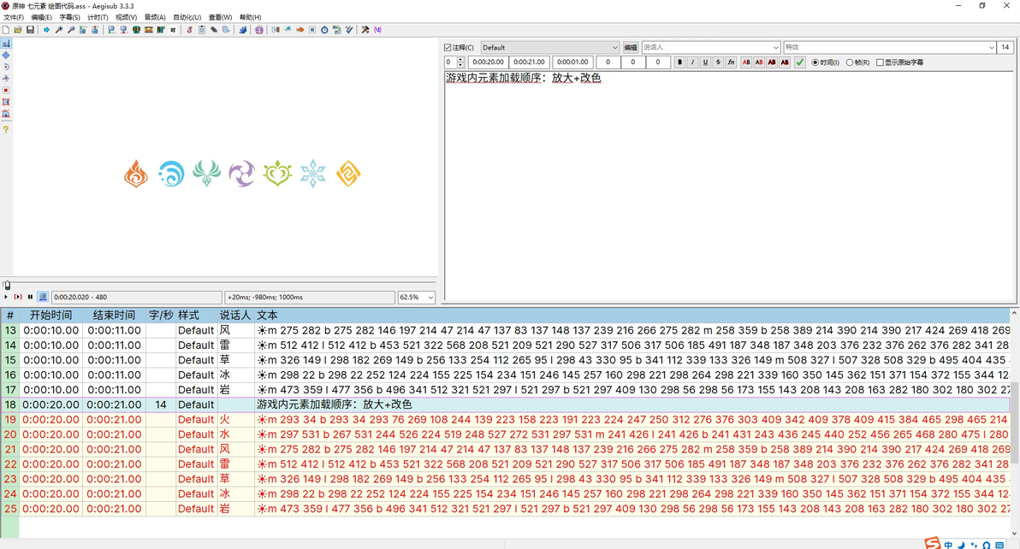Select row 25 with actor 岩
This screenshot has width=1020, height=549.
click(x=505, y=509)
